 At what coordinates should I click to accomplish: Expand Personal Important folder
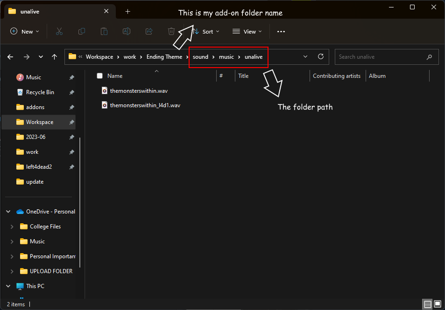click(x=12, y=256)
